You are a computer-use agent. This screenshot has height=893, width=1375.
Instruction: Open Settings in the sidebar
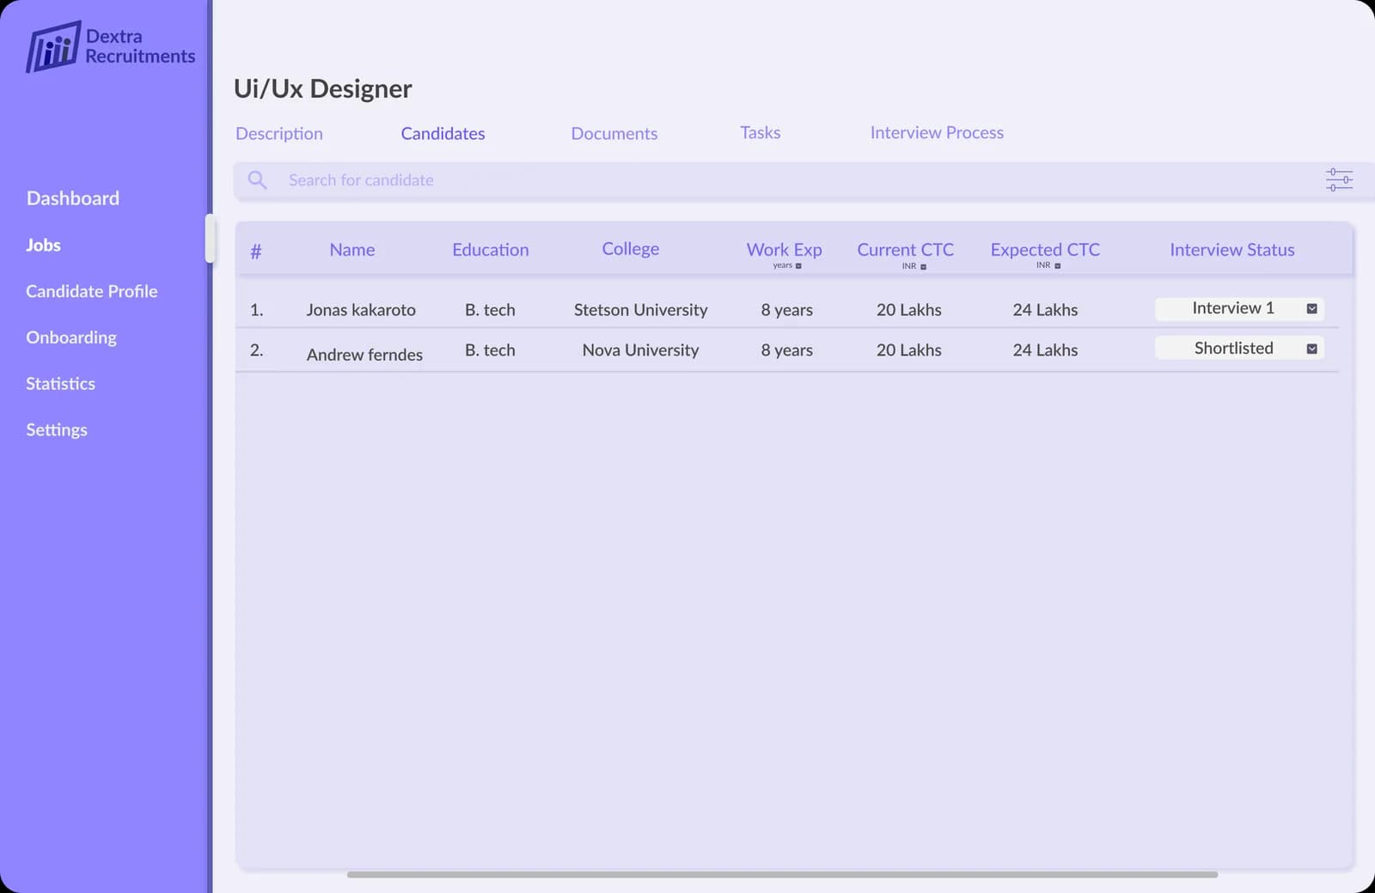pyautogui.click(x=57, y=430)
